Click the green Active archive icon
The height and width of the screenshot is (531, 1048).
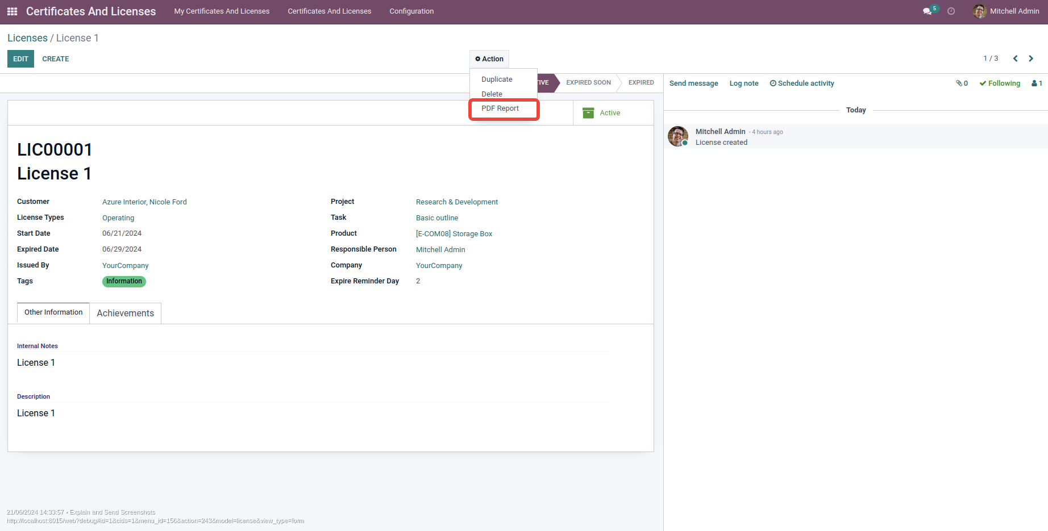click(x=588, y=113)
